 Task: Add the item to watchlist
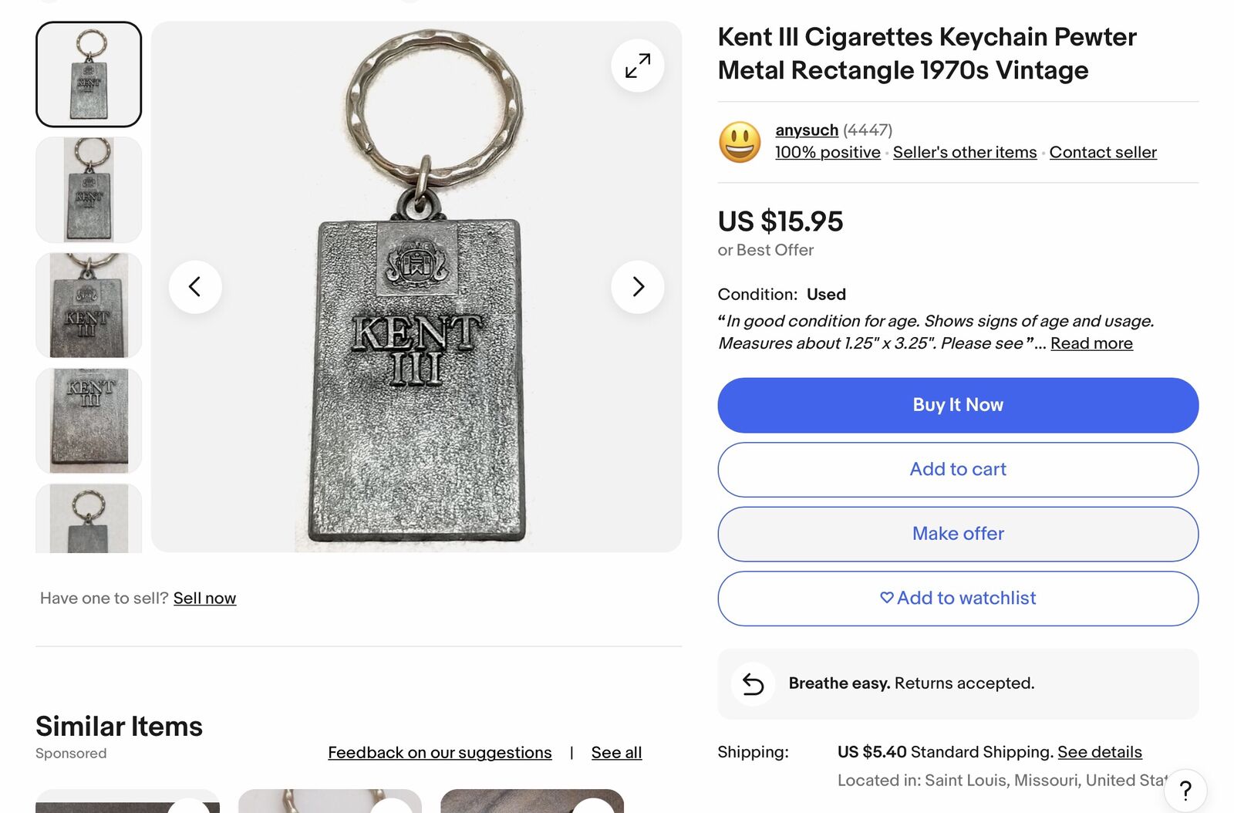coord(958,598)
